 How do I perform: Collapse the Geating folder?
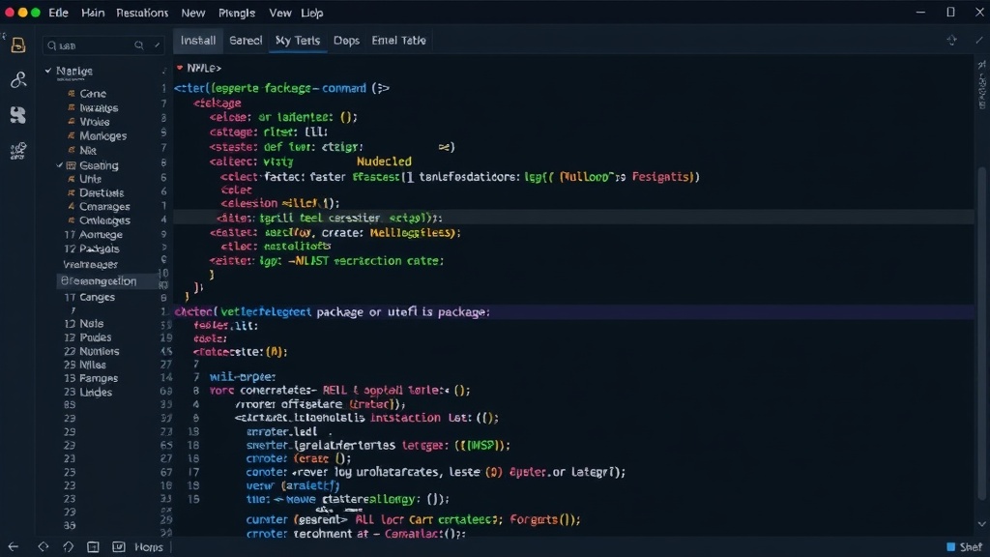pyautogui.click(x=60, y=165)
